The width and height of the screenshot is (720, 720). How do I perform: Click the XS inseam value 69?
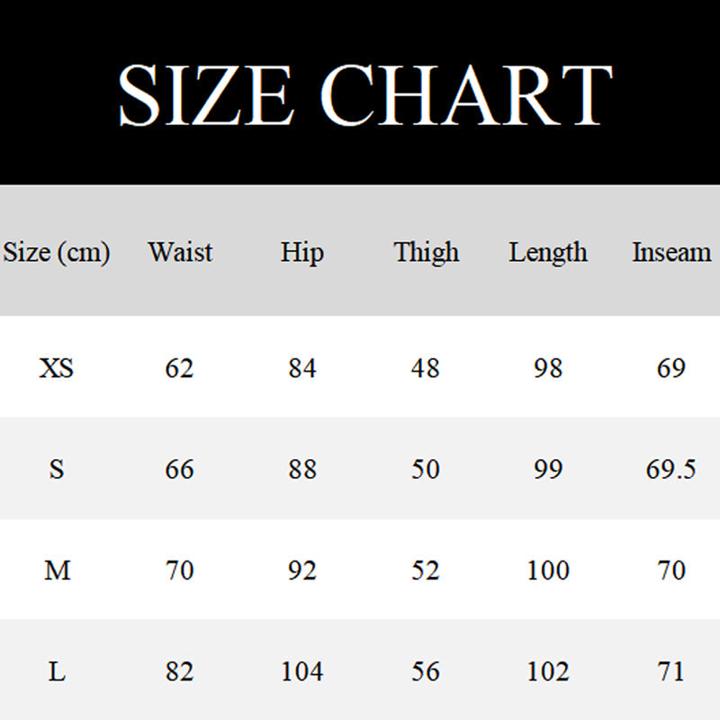[x=671, y=368]
